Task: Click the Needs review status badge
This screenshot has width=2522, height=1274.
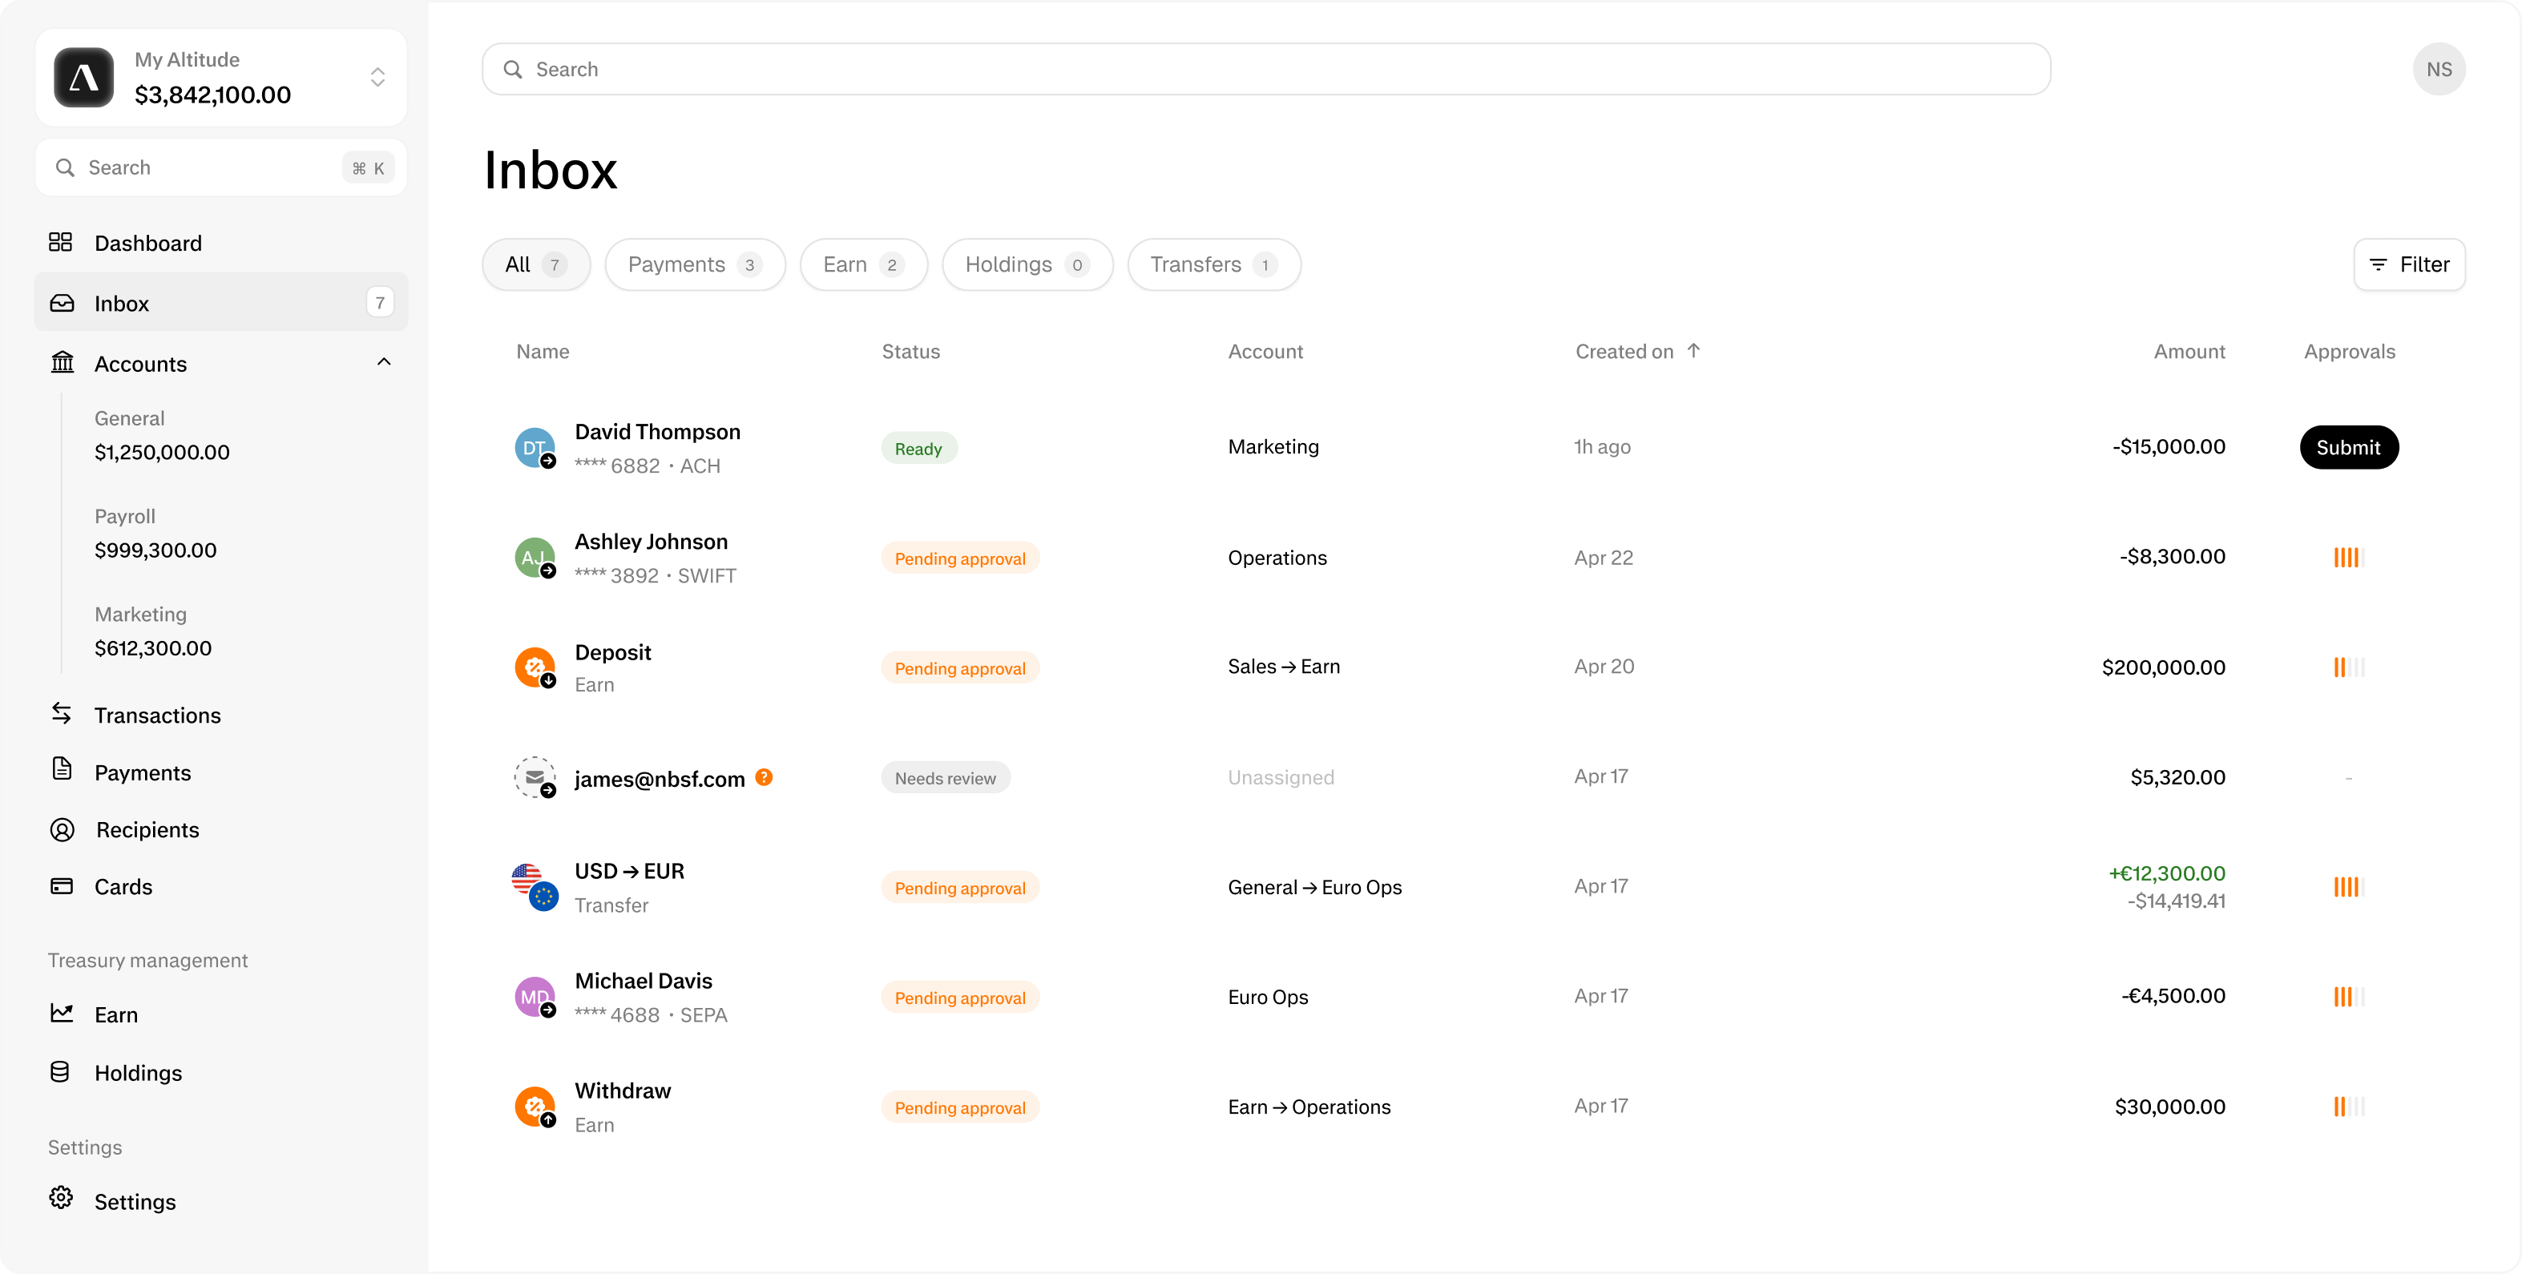Action: click(946, 778)
